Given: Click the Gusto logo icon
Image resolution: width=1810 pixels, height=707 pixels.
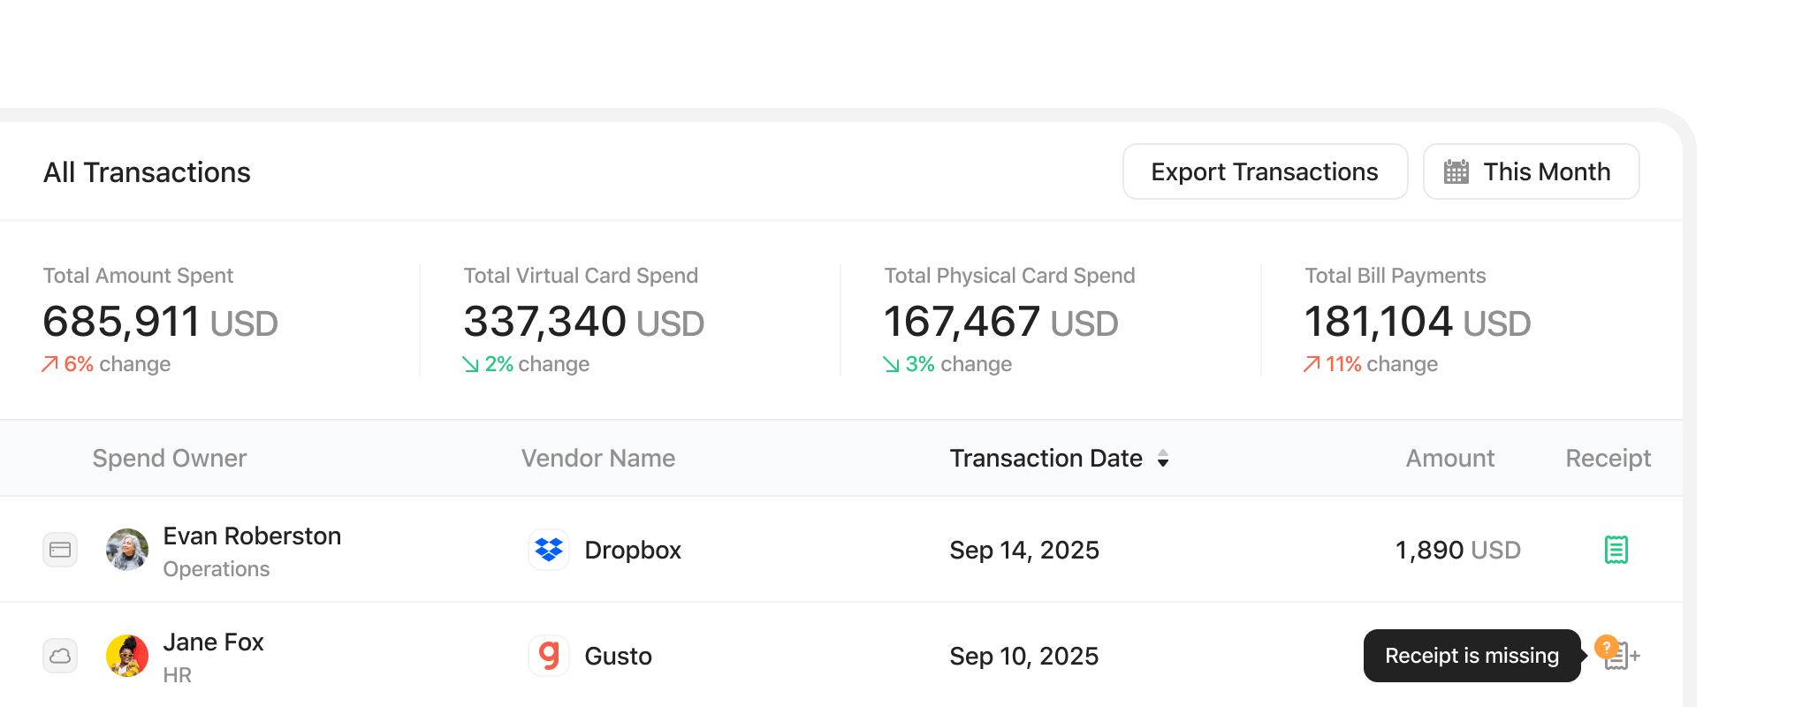Looking at the screenshot, I should coord(549,656).
